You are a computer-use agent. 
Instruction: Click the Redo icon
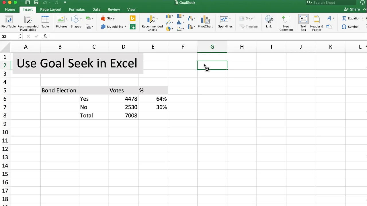56,3
